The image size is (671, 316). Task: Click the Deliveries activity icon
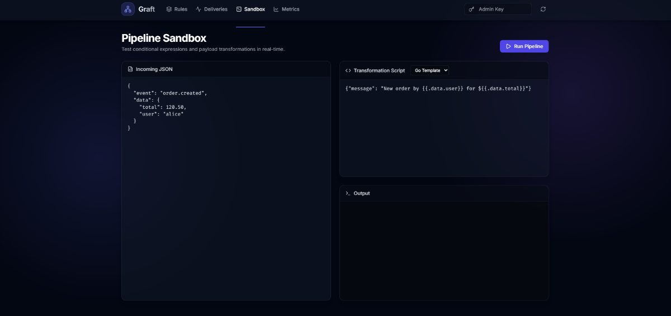point(199,9)
